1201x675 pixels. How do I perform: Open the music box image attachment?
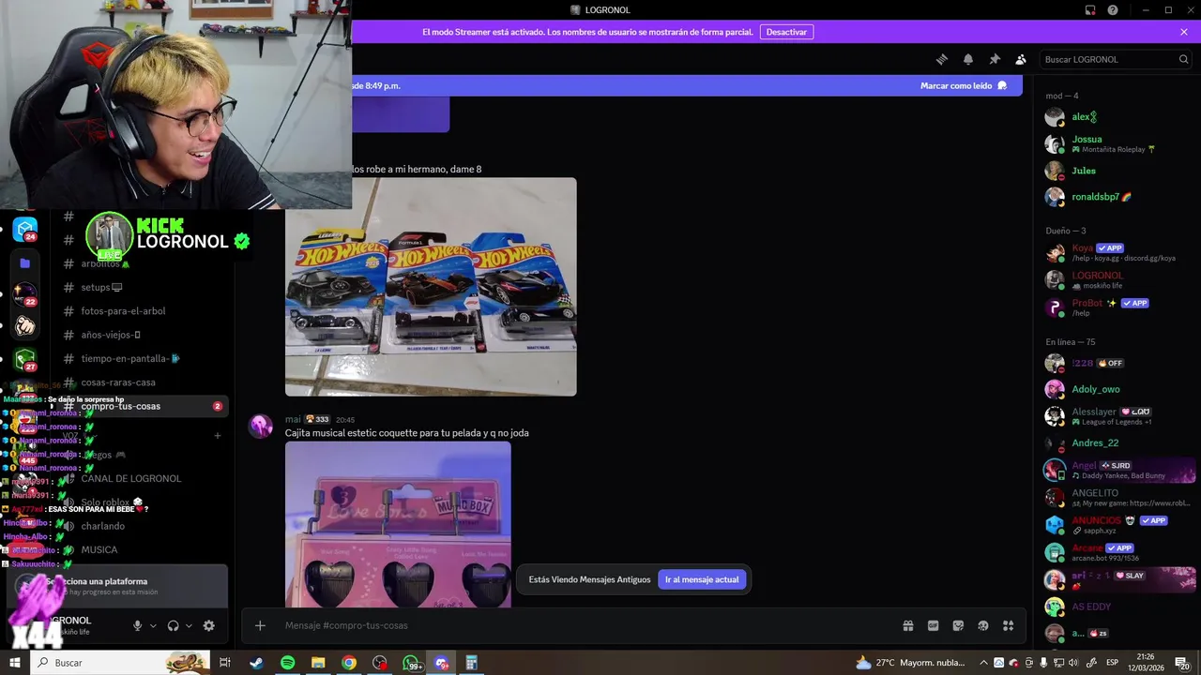click(x=398, y=524)
